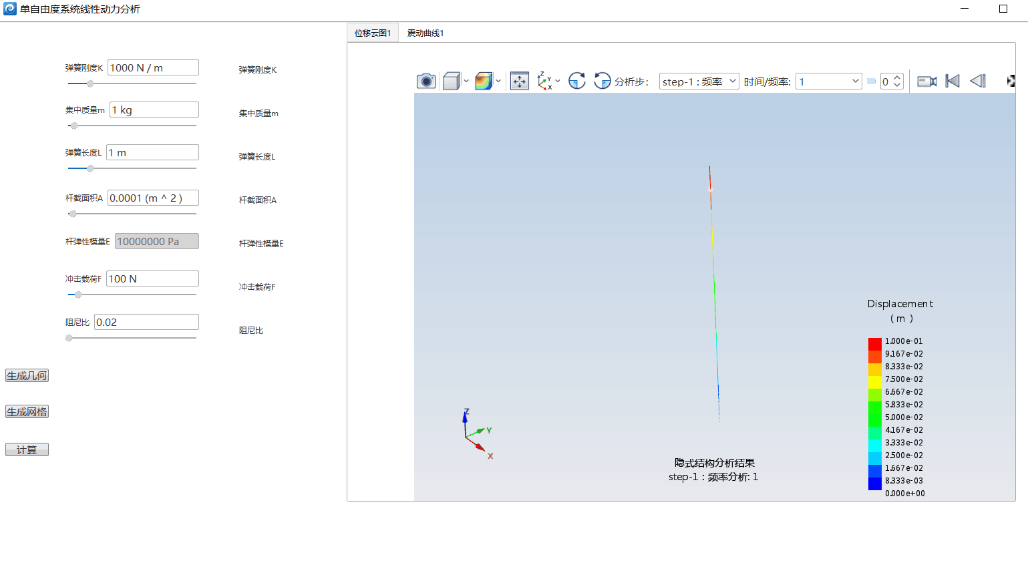Maximize the application window
This screenshot has height=561, width=1028.
click(1003, 9)
